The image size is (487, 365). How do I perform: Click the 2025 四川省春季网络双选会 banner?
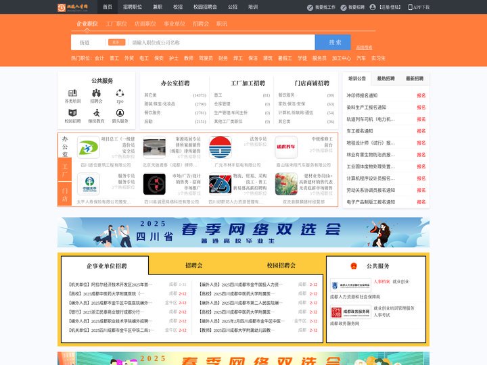click(243, 232)
